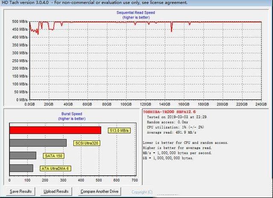Select the gray SATA 150 bar
The image size is (273, 198).
click(x=23, y=155)
